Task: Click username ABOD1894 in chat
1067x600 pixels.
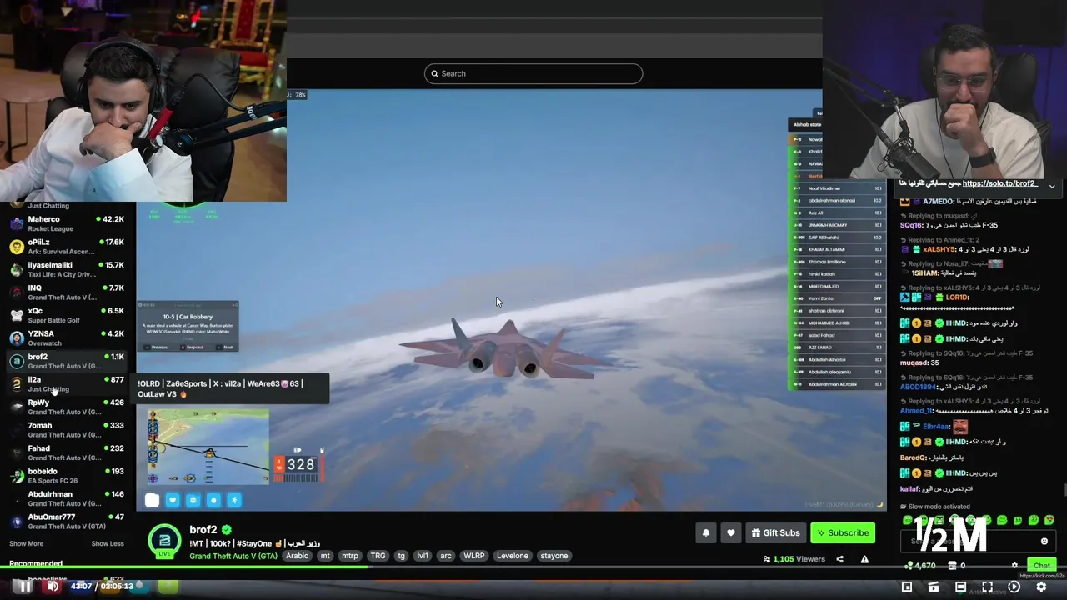Action: [918, 387]
